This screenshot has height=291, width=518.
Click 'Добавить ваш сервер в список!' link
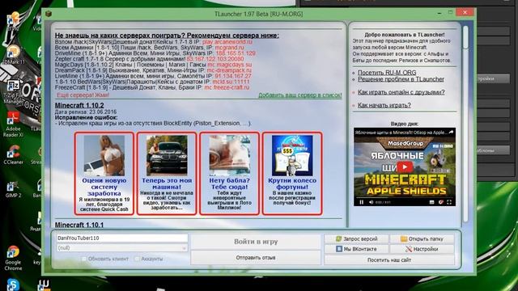(300, 95)
